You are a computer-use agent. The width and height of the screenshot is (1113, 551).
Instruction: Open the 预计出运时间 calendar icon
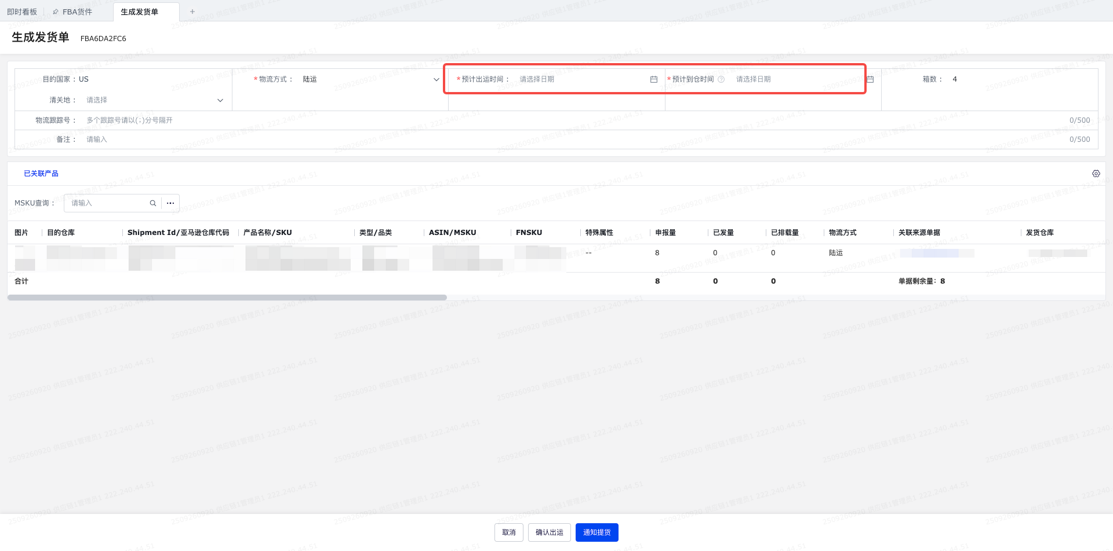[654, 79]
